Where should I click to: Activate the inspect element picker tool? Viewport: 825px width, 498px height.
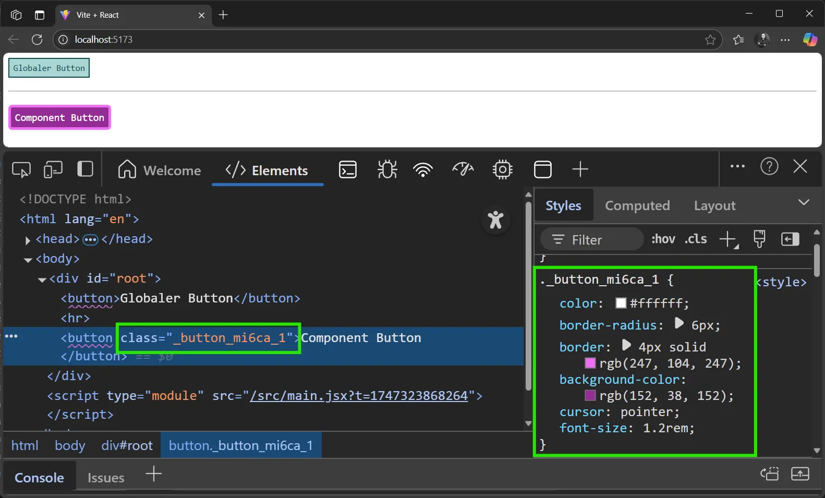point(21,169)
